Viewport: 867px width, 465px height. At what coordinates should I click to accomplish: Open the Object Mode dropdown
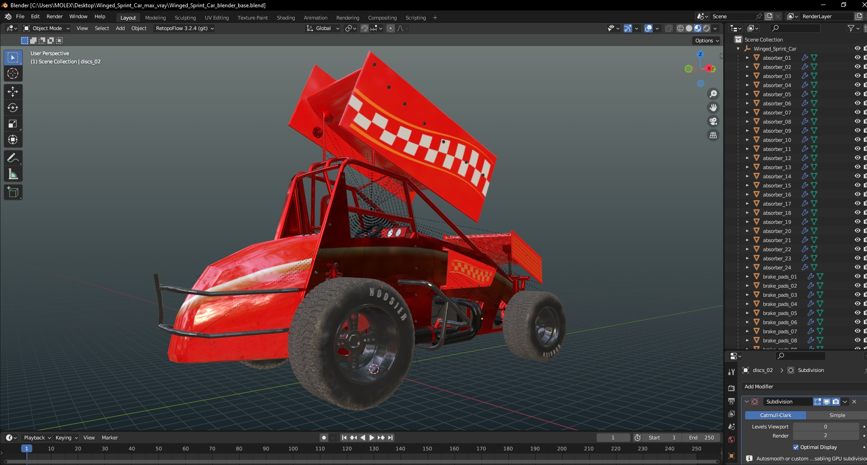click(47, 28)
